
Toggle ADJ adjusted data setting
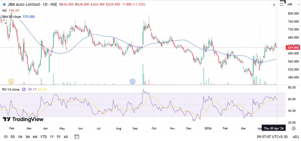click(x=295, y=137)
